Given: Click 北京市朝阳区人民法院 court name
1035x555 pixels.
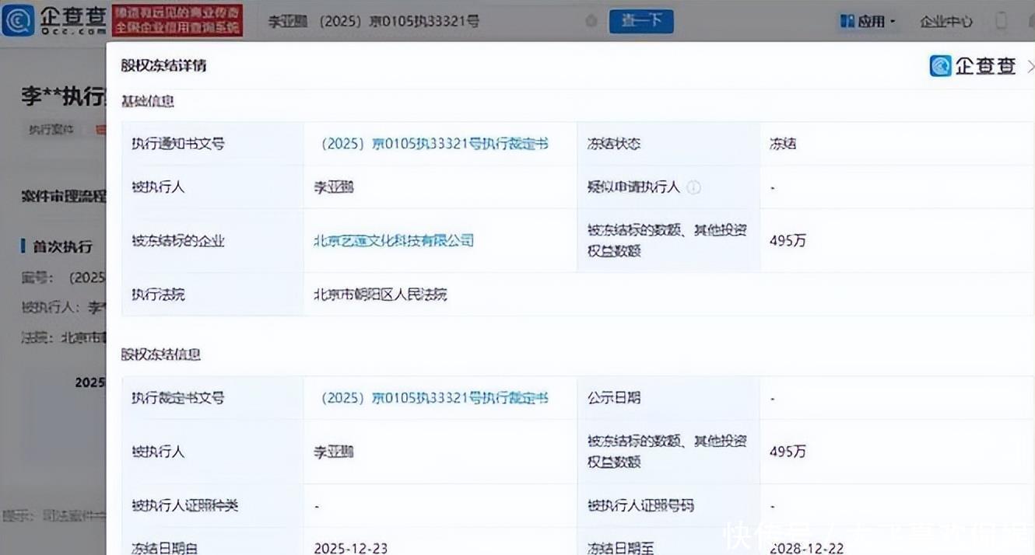Looking at the screenshot, I should click(x=381, y=295).
